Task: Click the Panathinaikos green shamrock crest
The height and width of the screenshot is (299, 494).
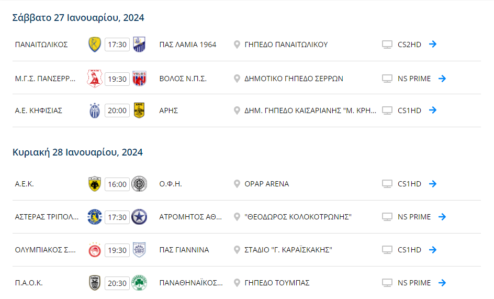Action: (x=139, y=283)
